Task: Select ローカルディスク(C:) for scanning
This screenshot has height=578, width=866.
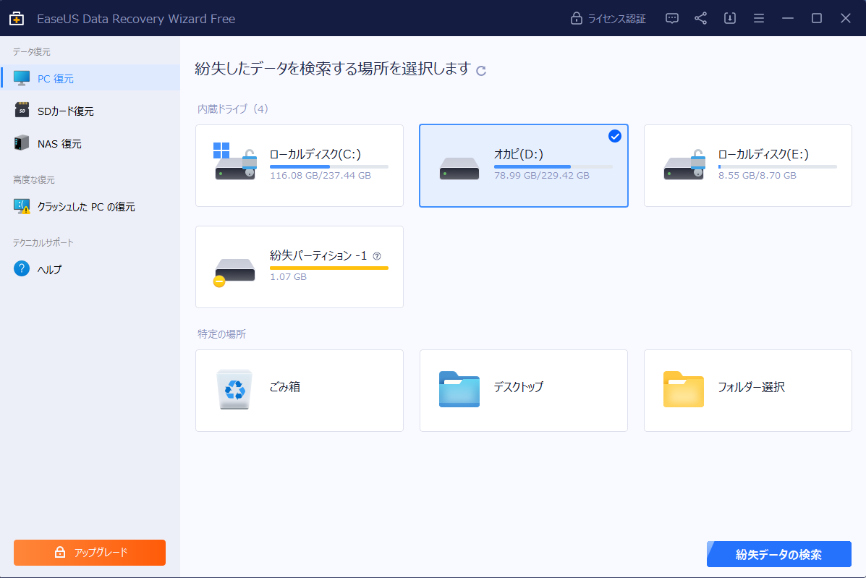Action: pos(299,166)
